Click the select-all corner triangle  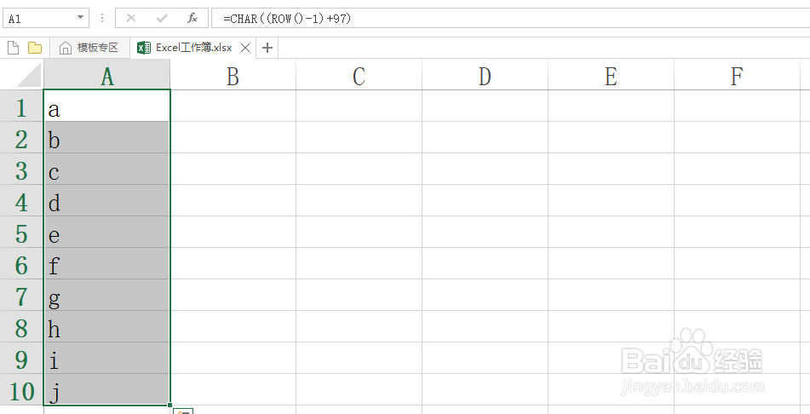point(28,76)
